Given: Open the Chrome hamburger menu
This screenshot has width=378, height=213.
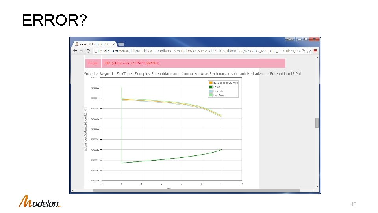Looking at the screenshot, I should coord(315,51).
